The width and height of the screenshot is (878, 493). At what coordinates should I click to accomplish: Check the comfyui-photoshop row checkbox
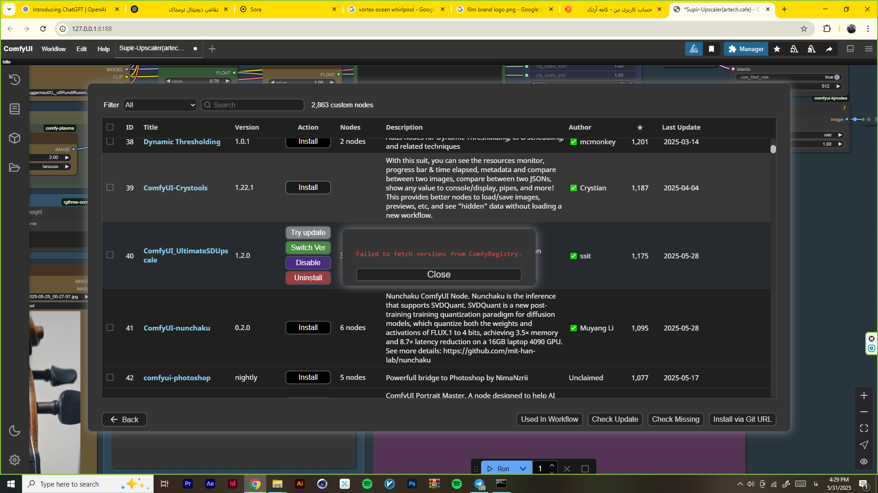point(110,378)
